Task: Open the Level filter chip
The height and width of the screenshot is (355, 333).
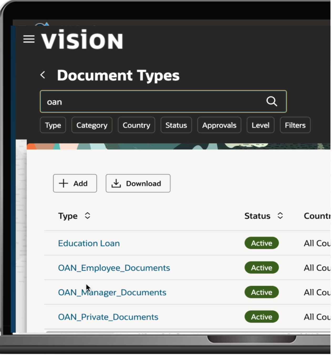Action: coord(261,125)
